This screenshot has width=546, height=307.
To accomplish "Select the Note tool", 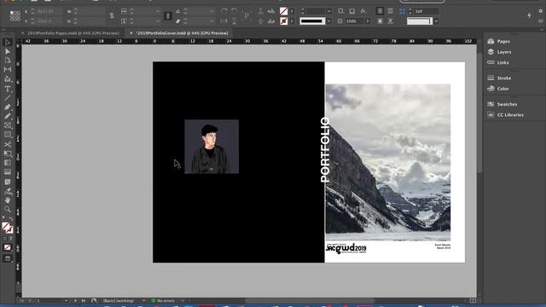I will coord(8,182).
